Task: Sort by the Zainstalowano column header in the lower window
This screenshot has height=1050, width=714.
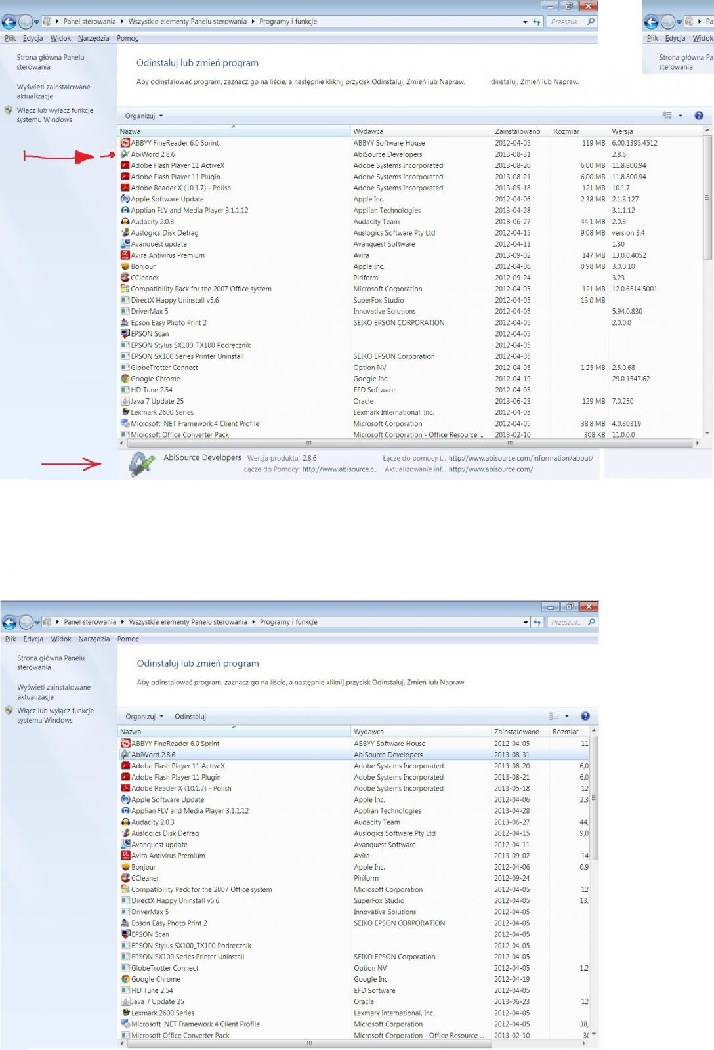Action: pyautogui.click(x=521, y=732)
